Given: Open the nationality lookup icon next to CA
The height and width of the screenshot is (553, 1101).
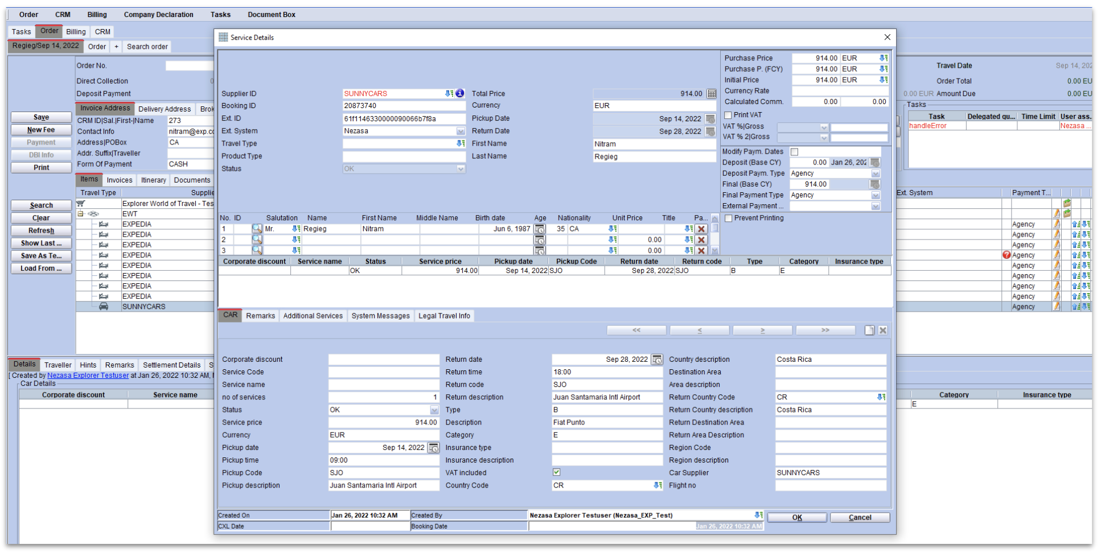Looking at the screenshot, I should 613,229.
